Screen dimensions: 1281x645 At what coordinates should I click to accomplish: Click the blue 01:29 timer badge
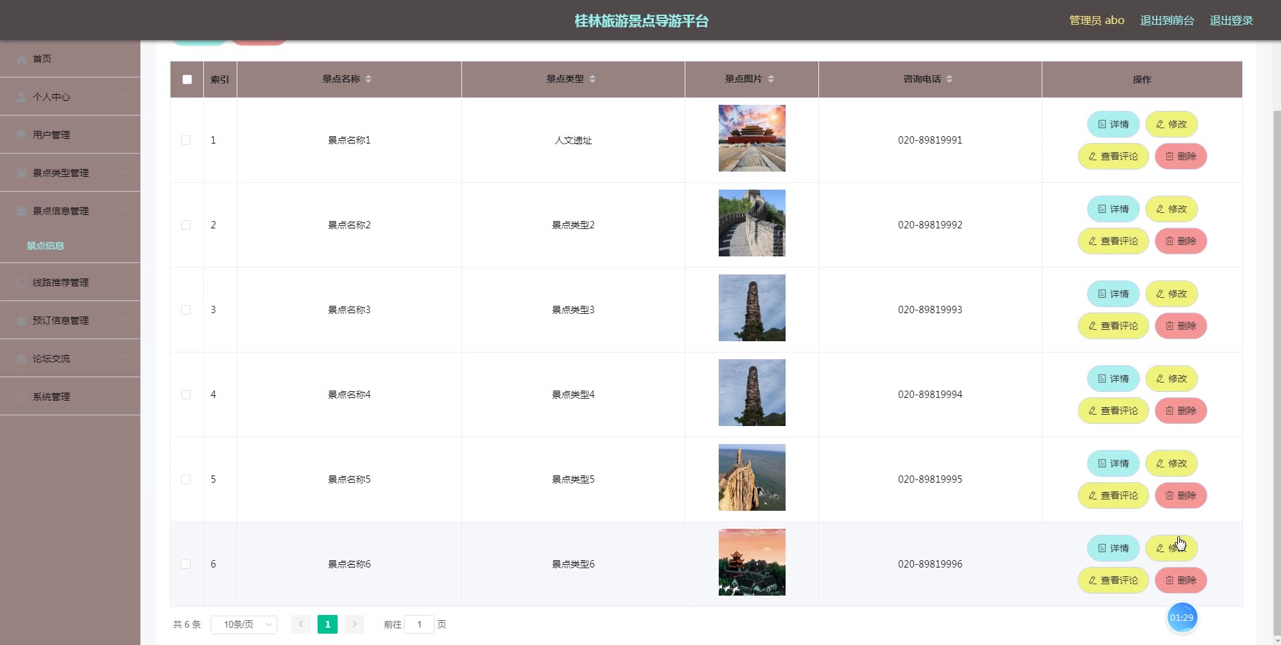1181,618
